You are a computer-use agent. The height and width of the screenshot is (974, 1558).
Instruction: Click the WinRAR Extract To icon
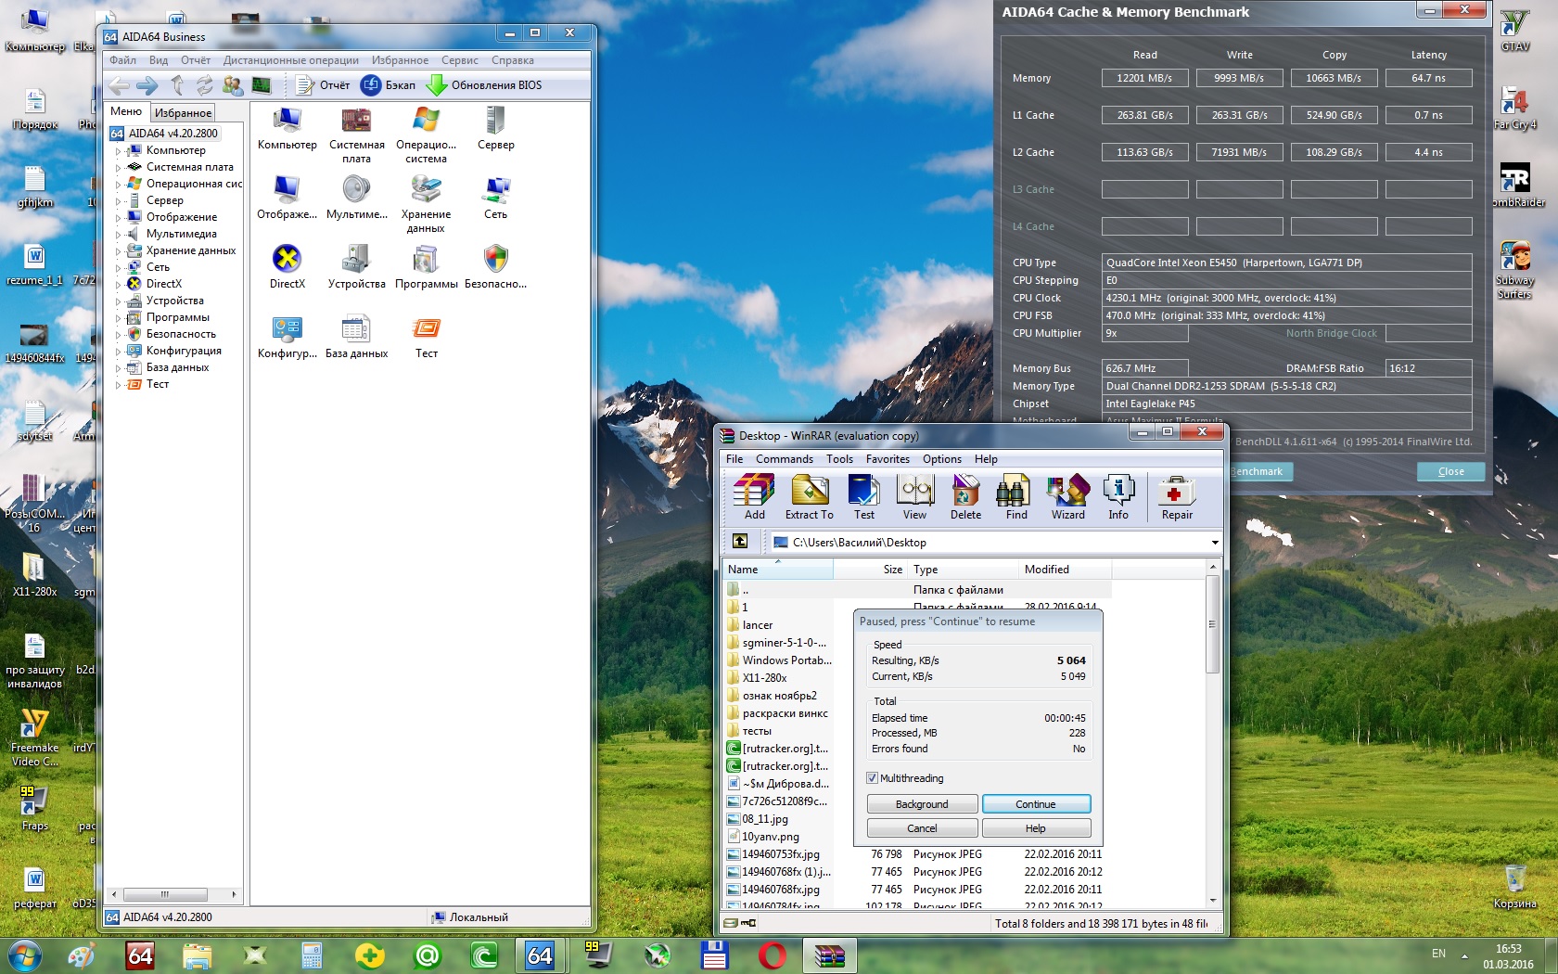pos(809,497)
